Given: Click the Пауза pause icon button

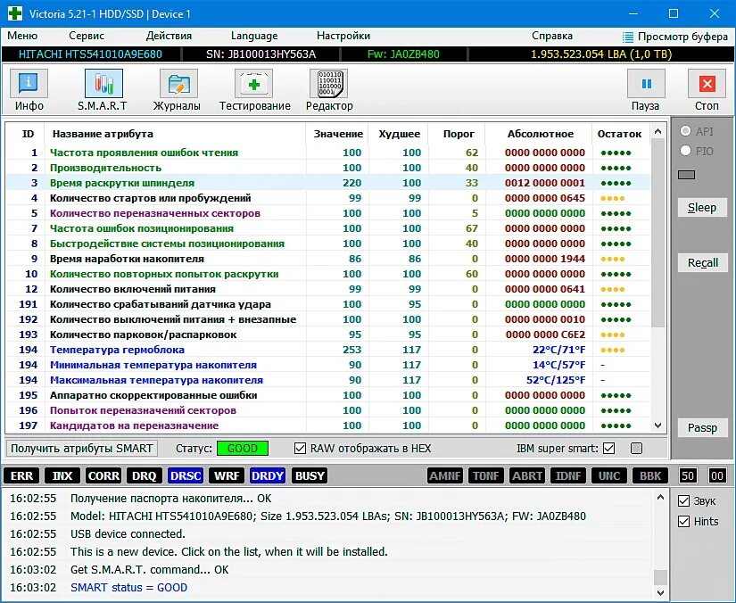Looking at the screenshot, I should point(646,84).
